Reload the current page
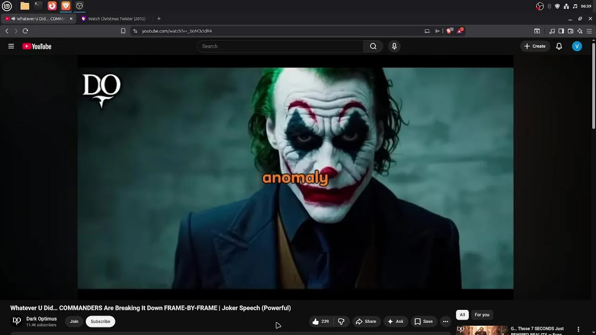596x335 pixels. 25,31
